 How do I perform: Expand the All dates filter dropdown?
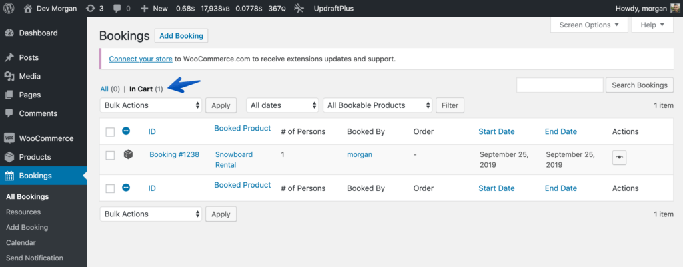(x=283, y=105)
